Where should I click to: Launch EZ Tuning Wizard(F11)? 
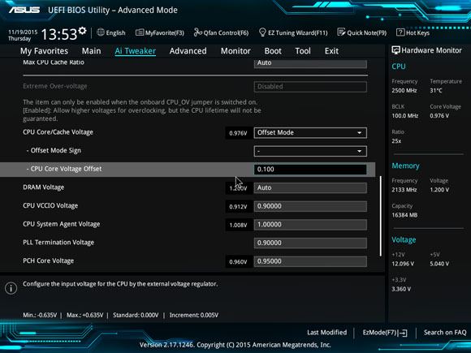(293, 32)
